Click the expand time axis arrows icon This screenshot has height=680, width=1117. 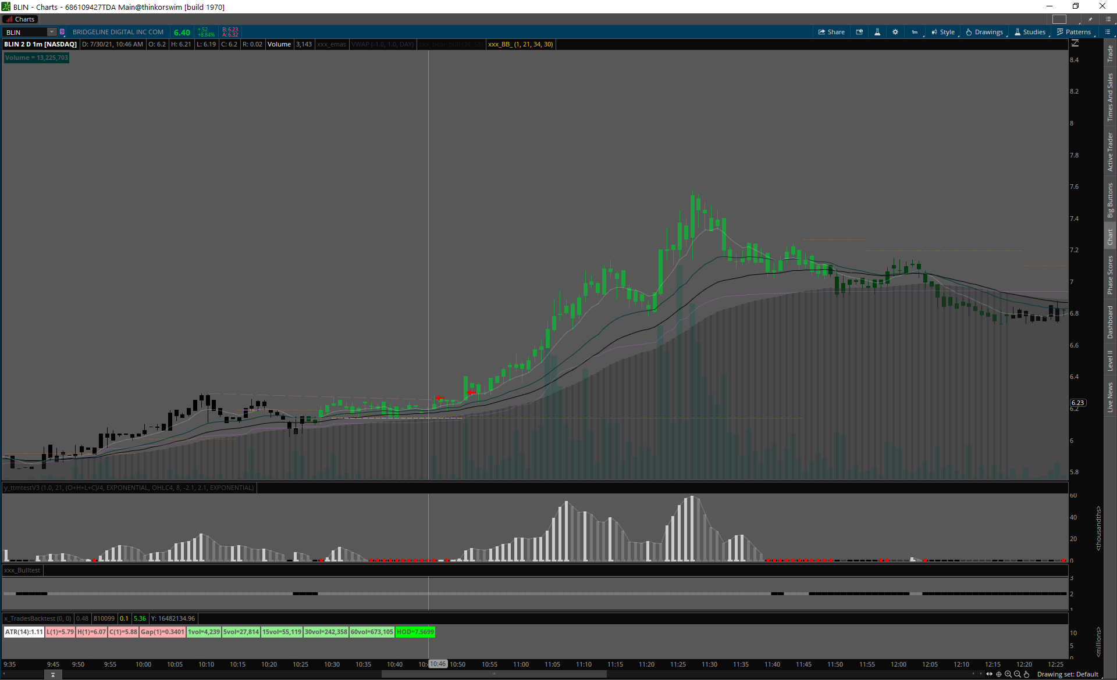pyautogui.click(x=990, y=674)
